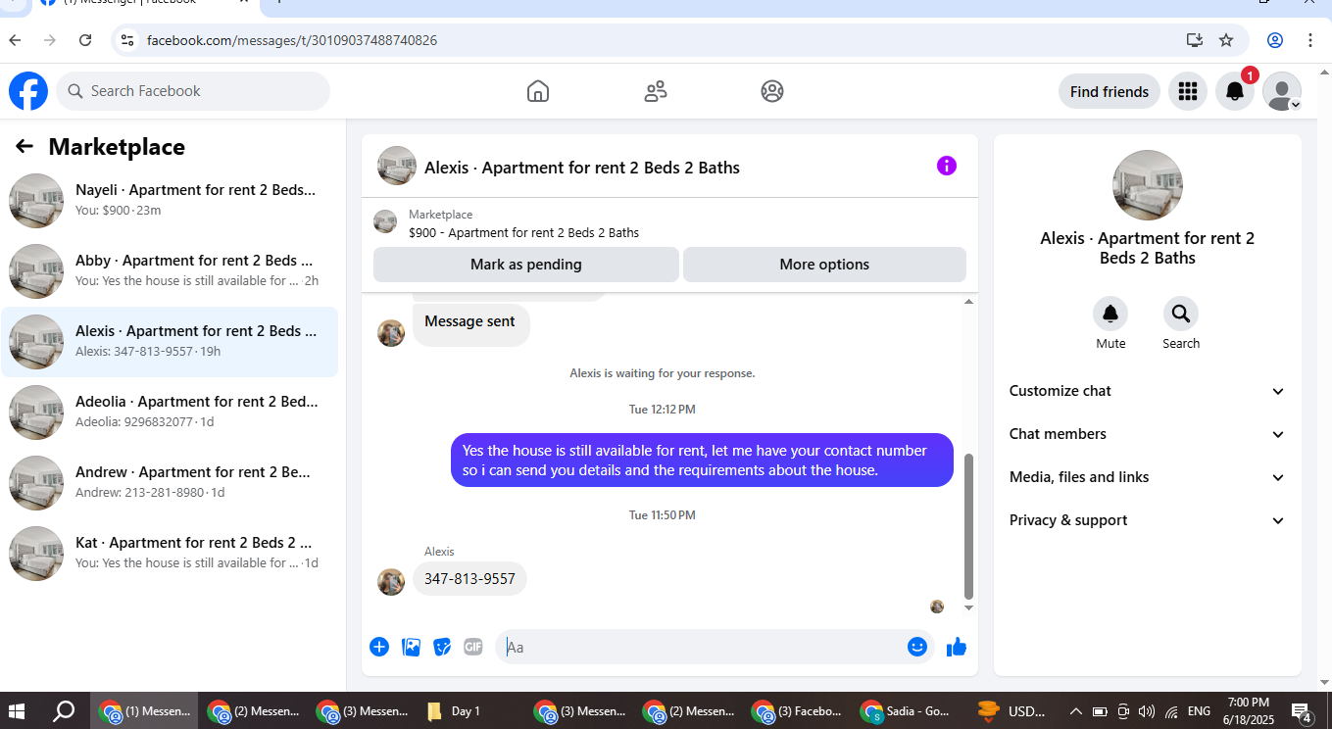Go back in Chrome browser history
The image size is (1332, 729).
pos(15,40)
